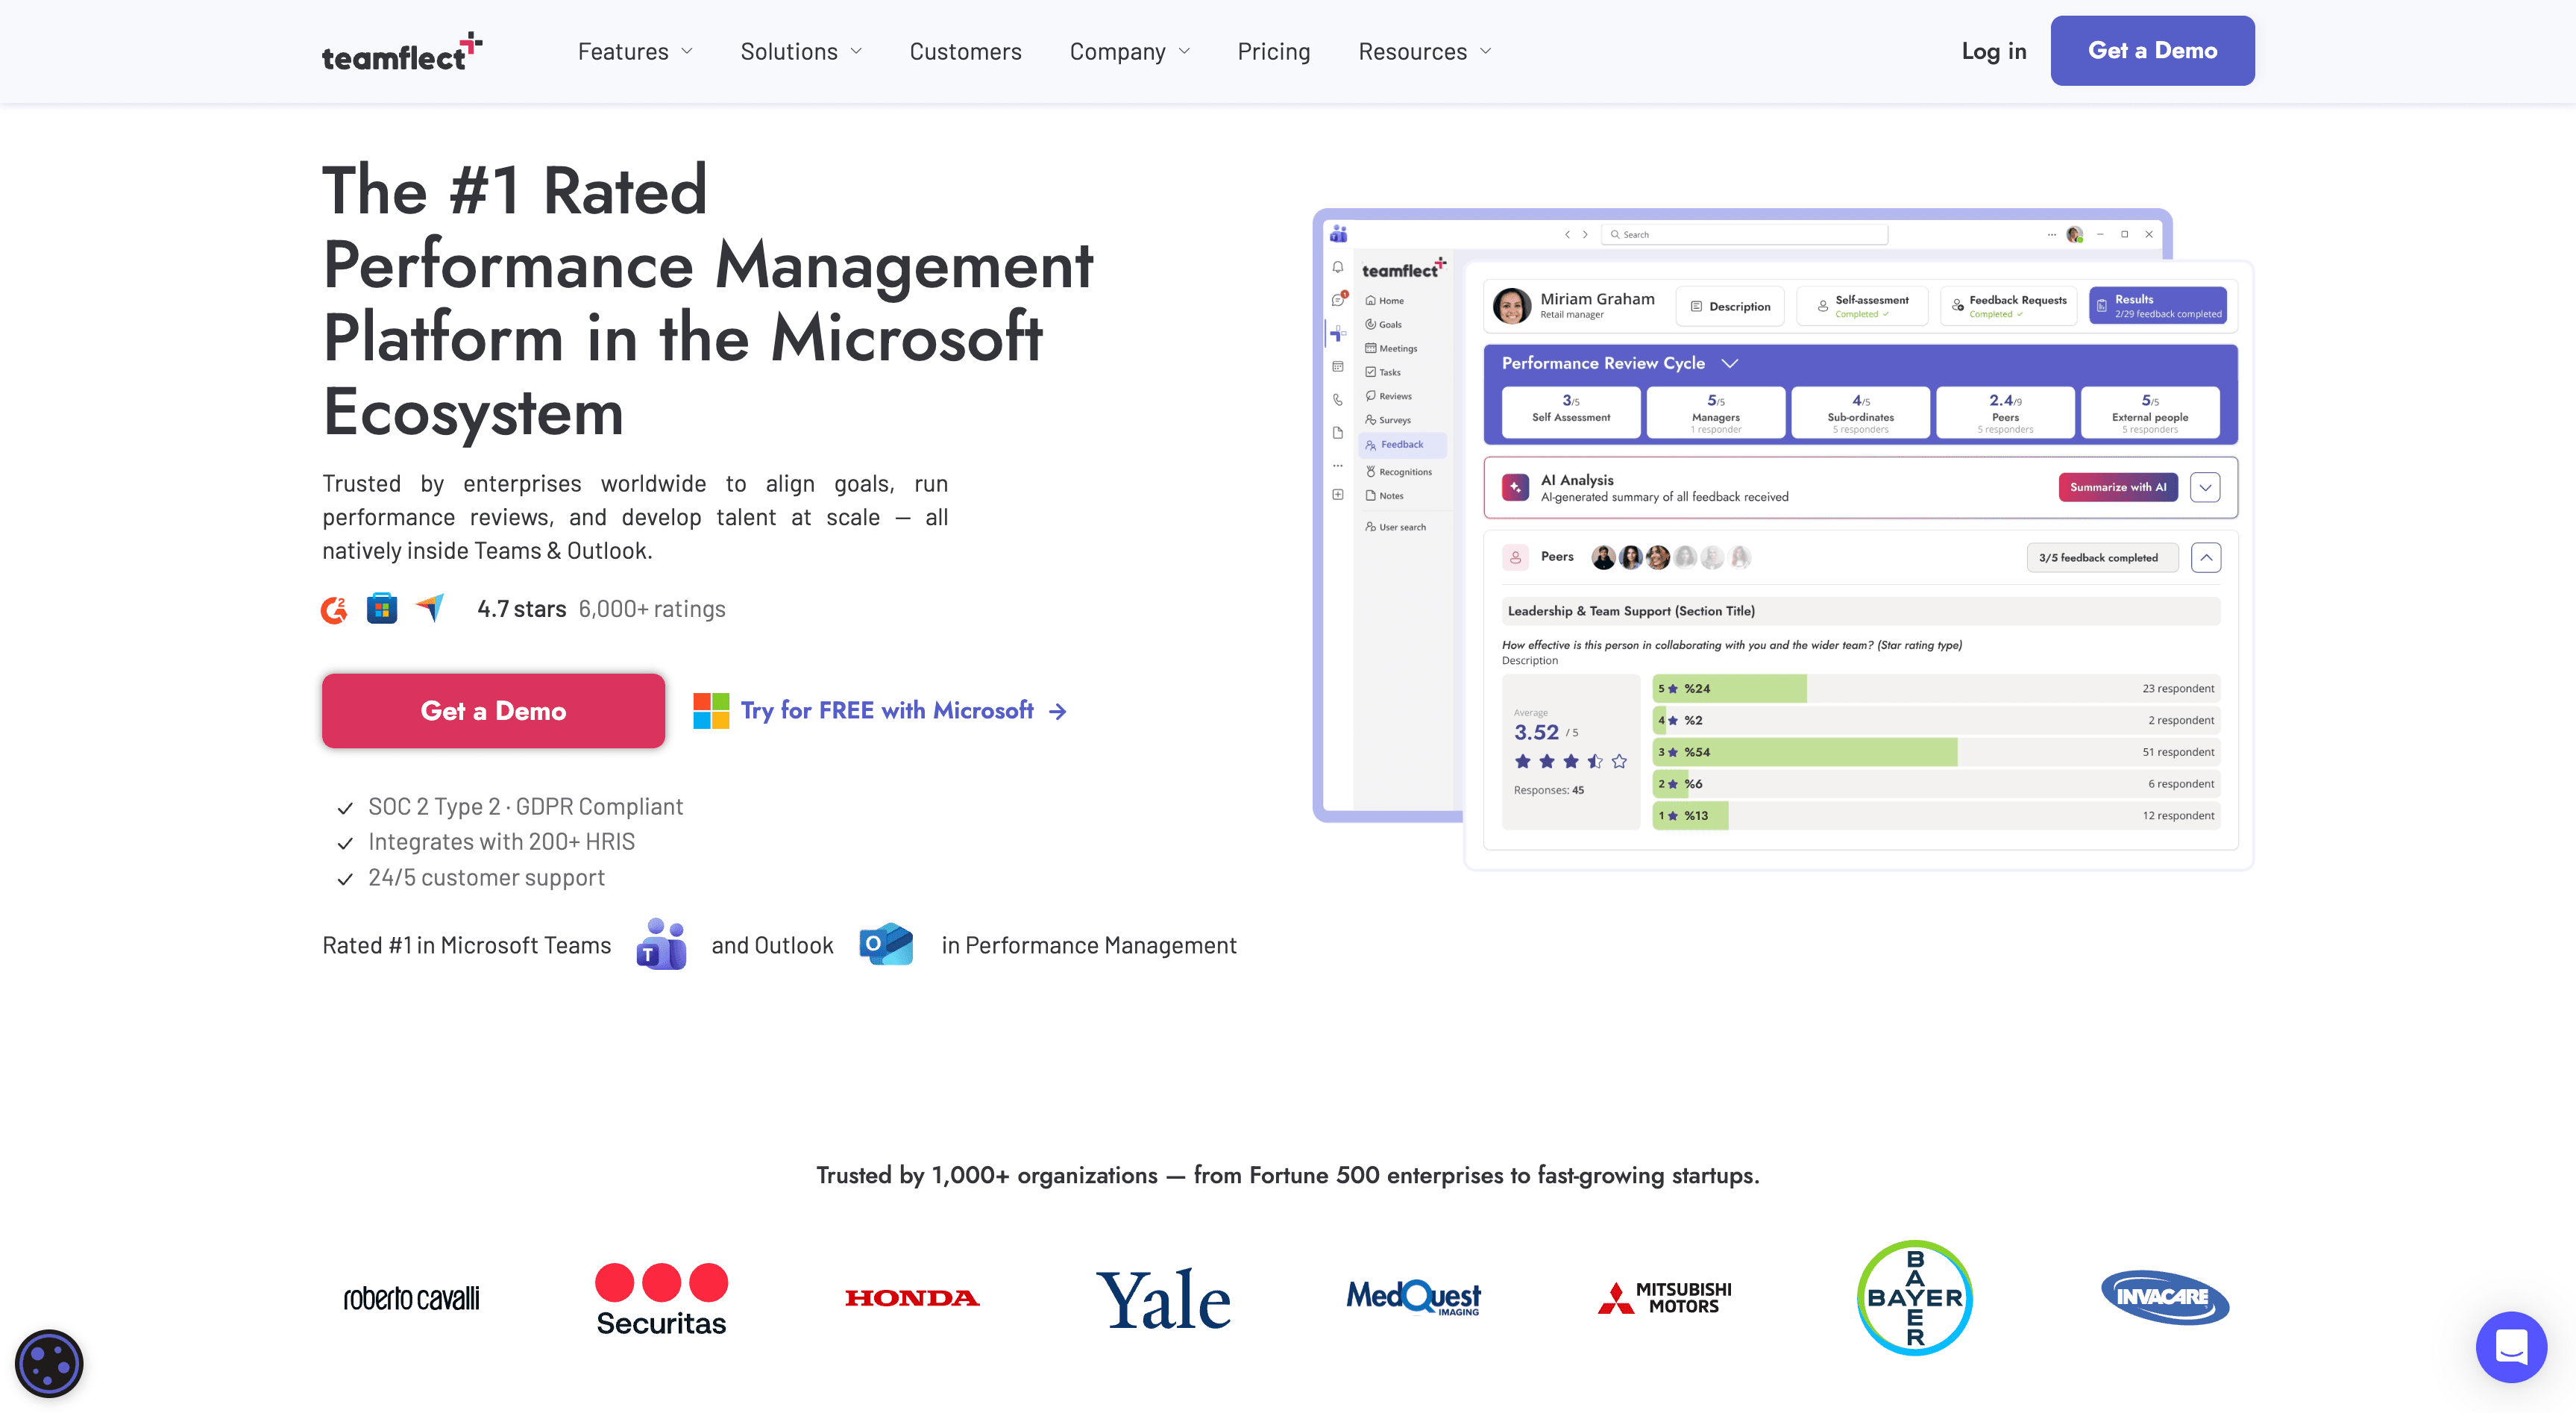Select Goals in mockup sidebar
The image size is (2576, 1413).
1384,324
